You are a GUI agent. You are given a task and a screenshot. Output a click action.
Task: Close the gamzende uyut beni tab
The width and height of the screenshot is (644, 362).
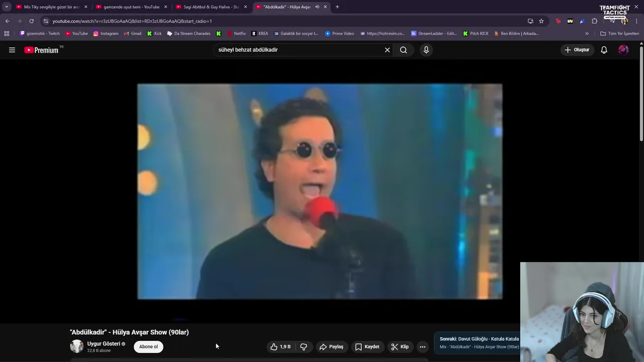pos(166,7)
